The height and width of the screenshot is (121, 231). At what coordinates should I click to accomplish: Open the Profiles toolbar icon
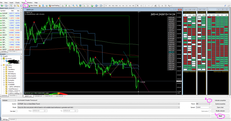(6, 5)
